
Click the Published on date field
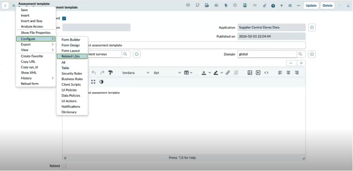pos(271,37)
